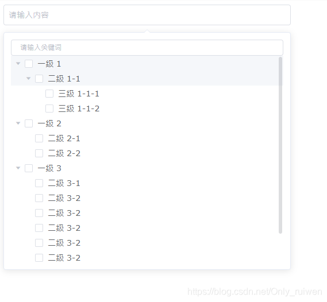The image size is (327, 302).
Task: Focus the 请输入内容 select input
Action: tap(147, 15)
